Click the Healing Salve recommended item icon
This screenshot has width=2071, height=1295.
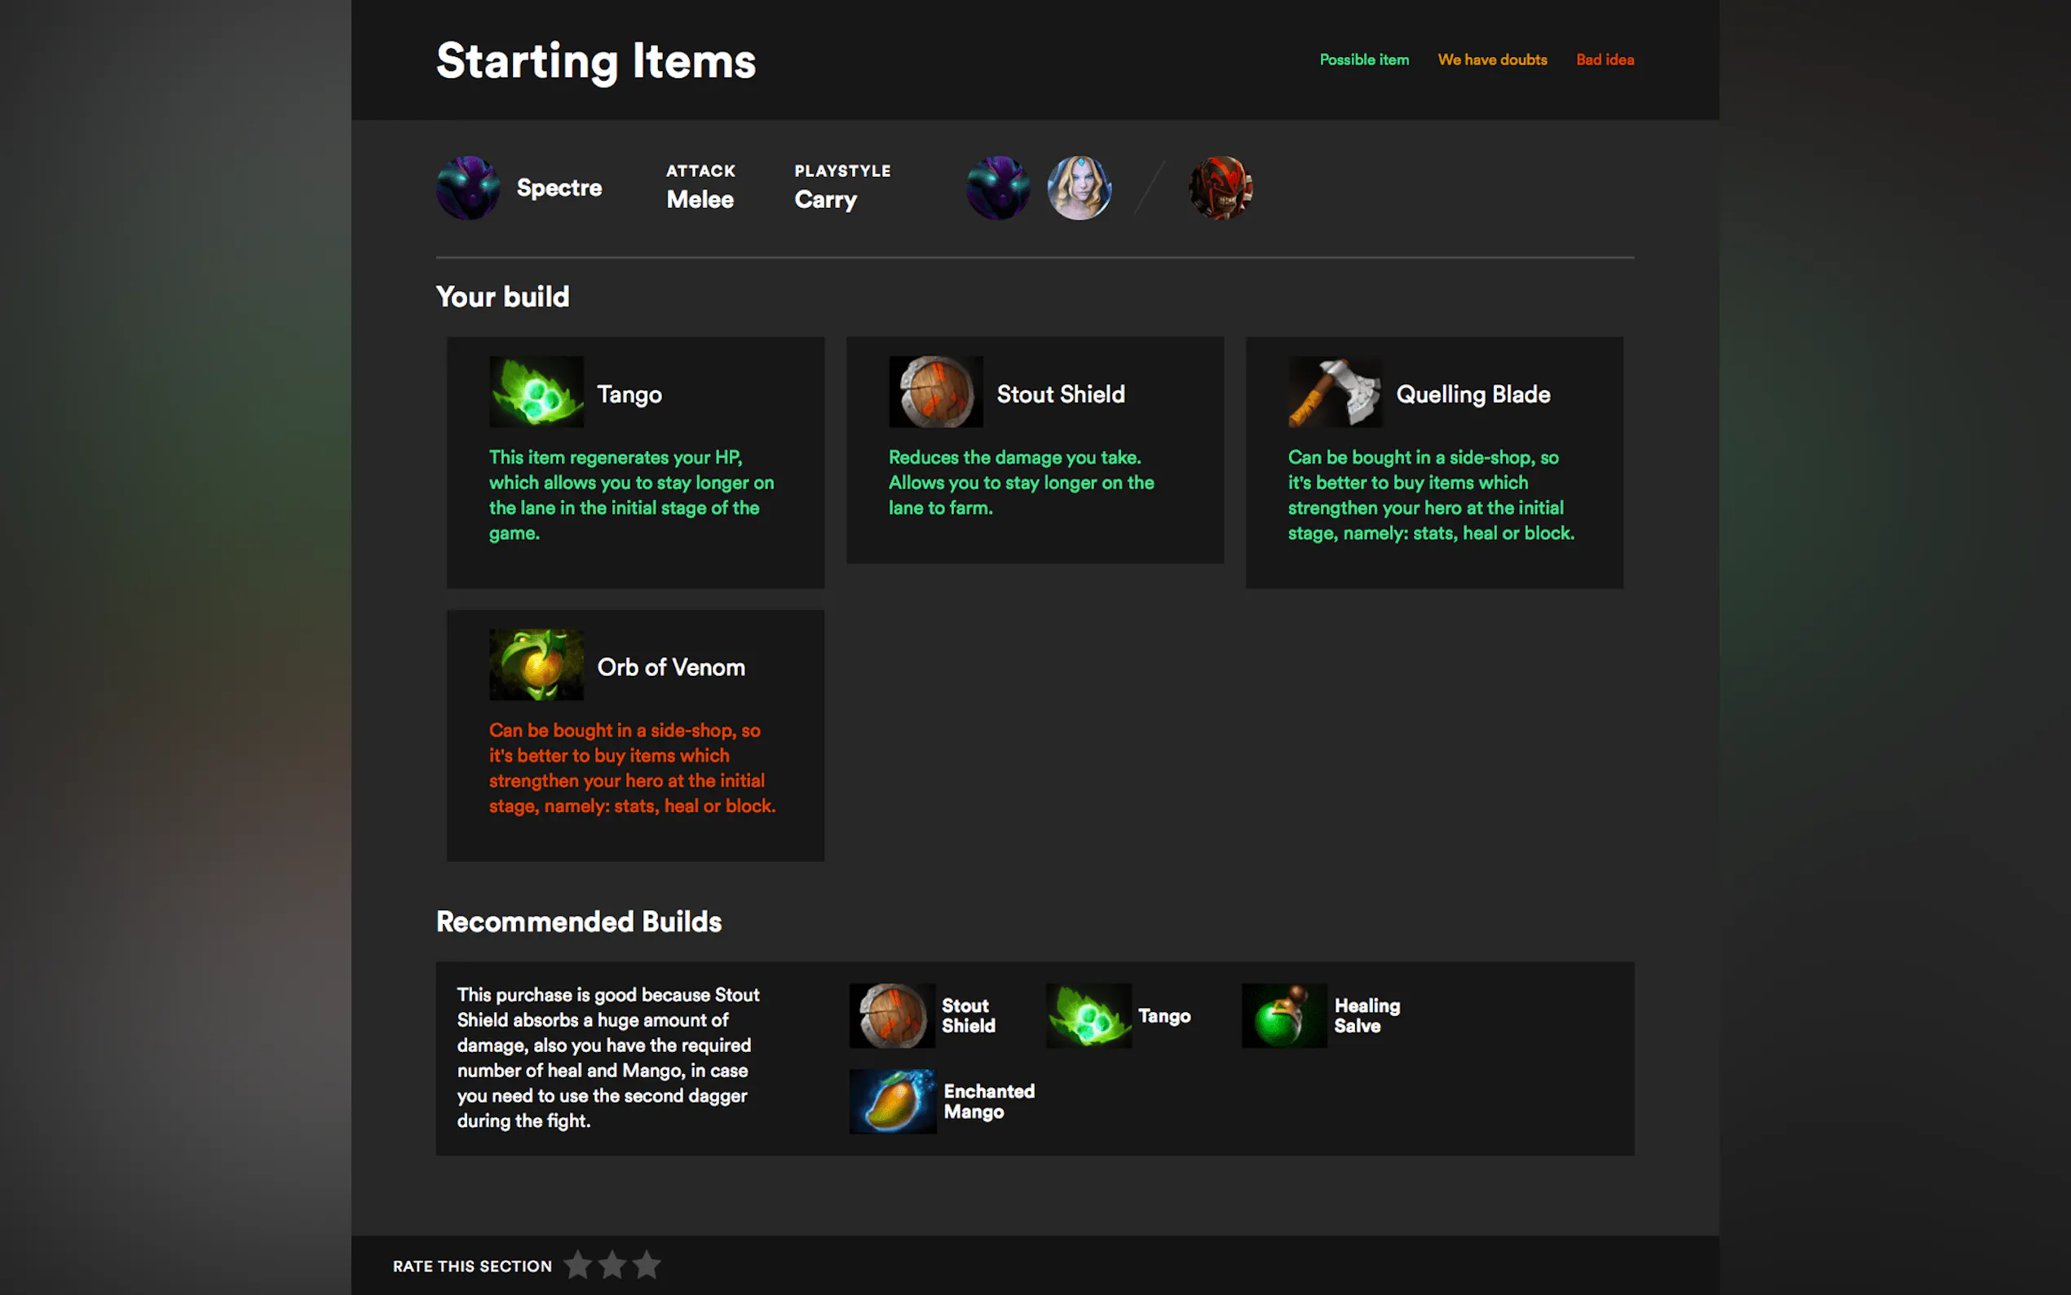[x=1284, y=1016]
